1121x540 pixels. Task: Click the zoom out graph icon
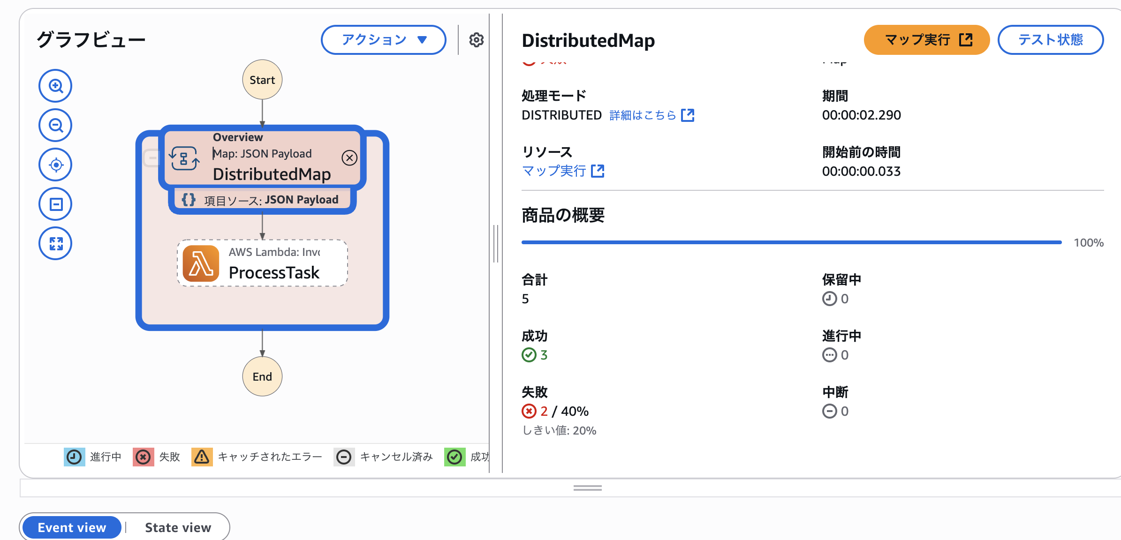pos(55,125)
